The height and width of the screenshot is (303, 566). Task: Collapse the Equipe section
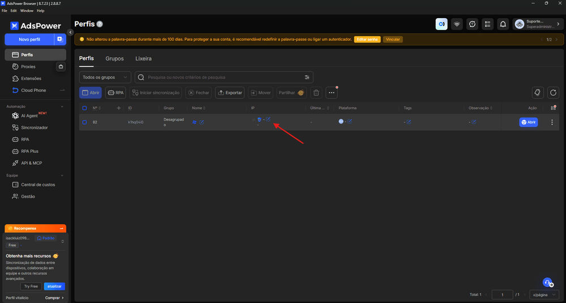[x=62, y=176]
